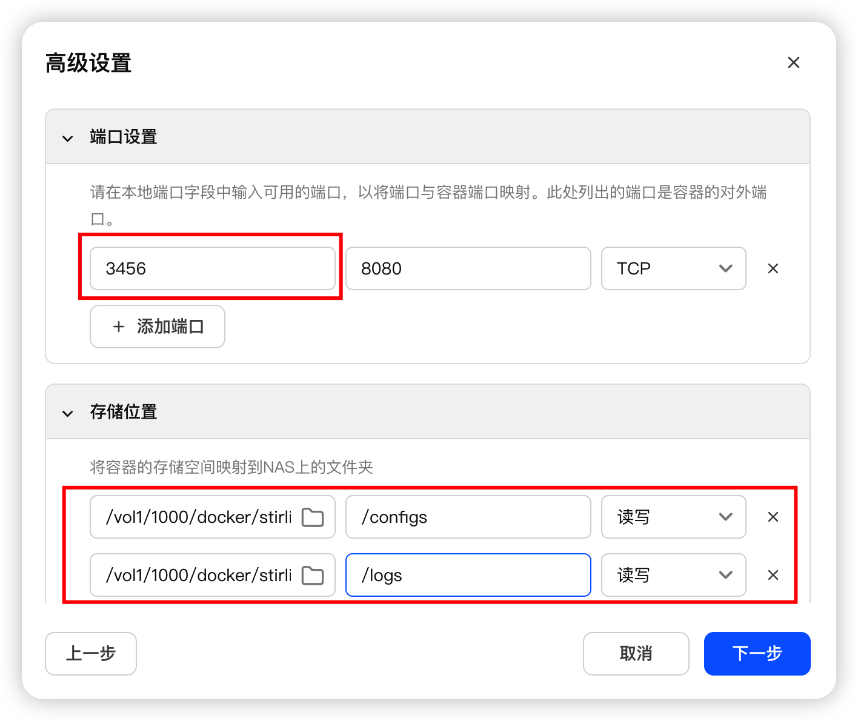The height and width of the screenshot is (721, 858).
Task: Click the local port field showing 3456
Action: point(212,268)
